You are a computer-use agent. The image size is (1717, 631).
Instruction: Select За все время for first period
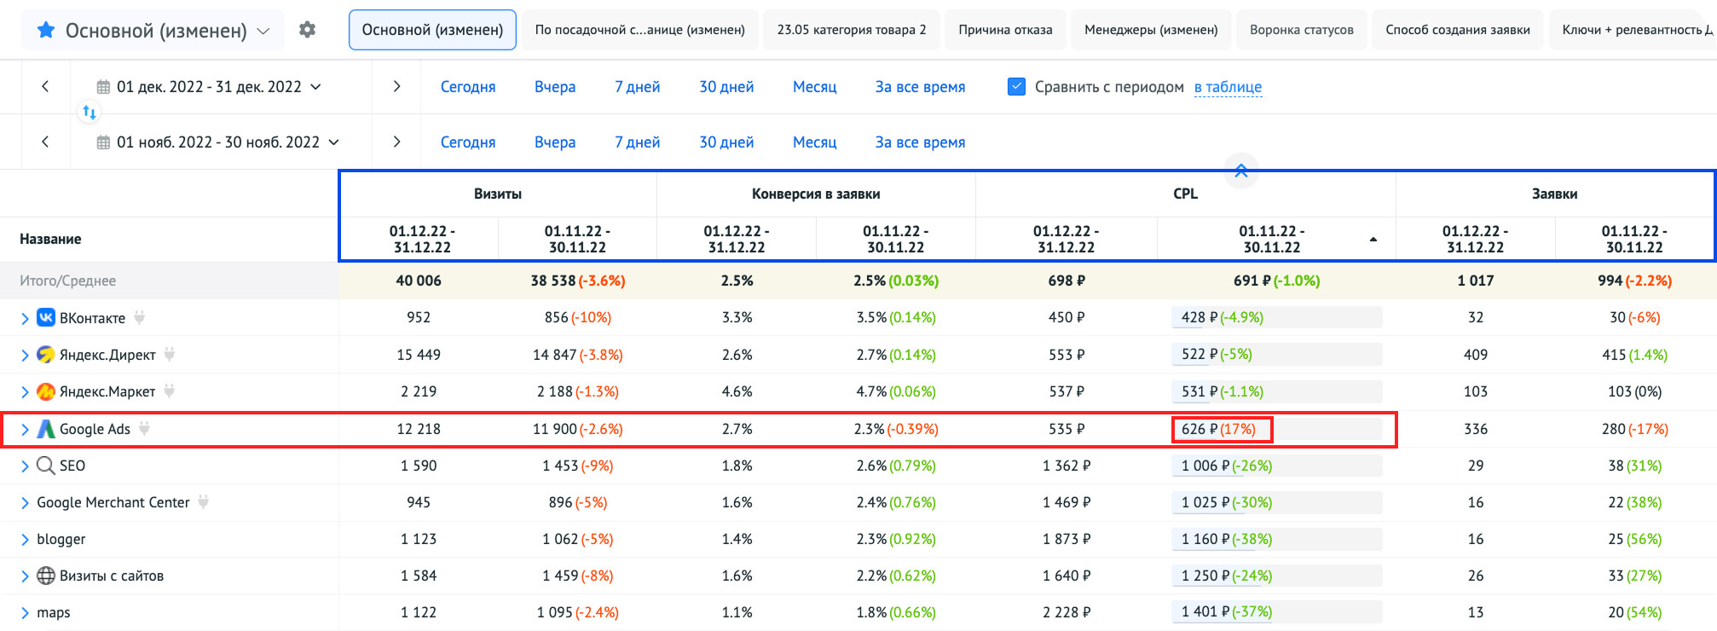click(x=920, y=87)
